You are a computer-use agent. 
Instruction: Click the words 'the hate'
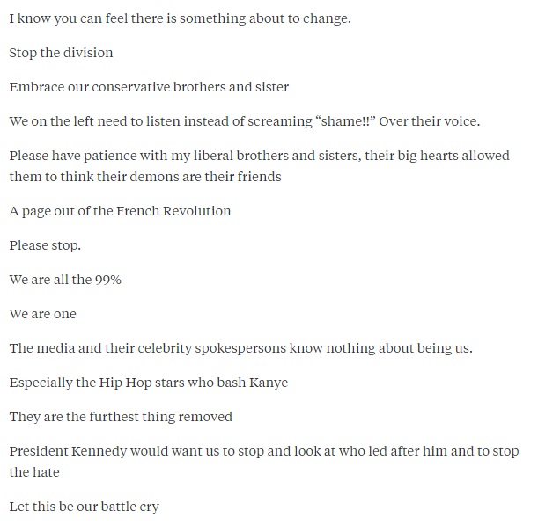[34, 472]
